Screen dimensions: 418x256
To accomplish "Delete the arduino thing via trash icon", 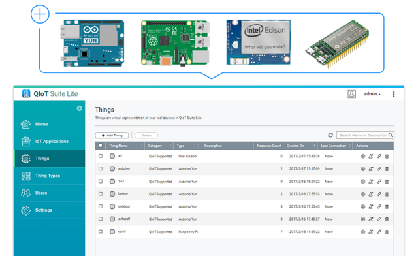I will coord(387,169).
